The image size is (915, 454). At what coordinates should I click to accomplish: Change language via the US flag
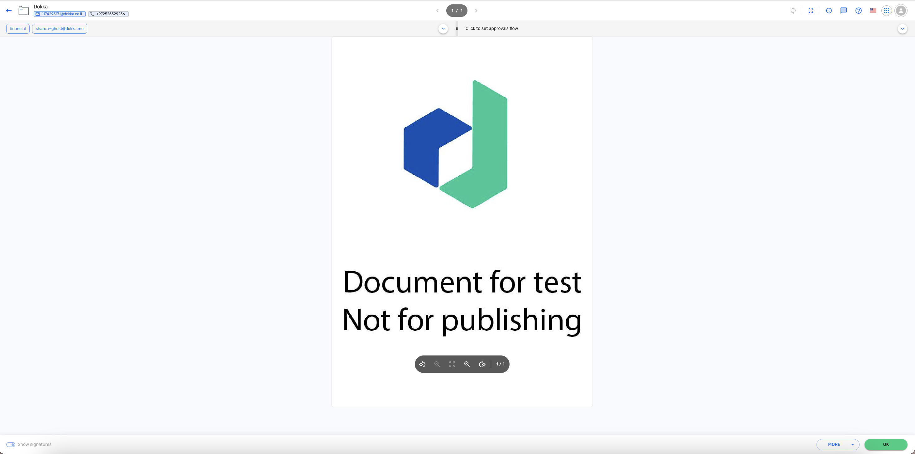pyautogui.click(x=873, y=11)
